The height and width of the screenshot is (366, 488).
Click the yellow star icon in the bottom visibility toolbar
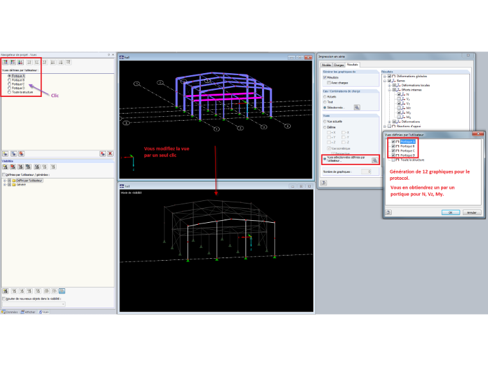coord(5,291)
